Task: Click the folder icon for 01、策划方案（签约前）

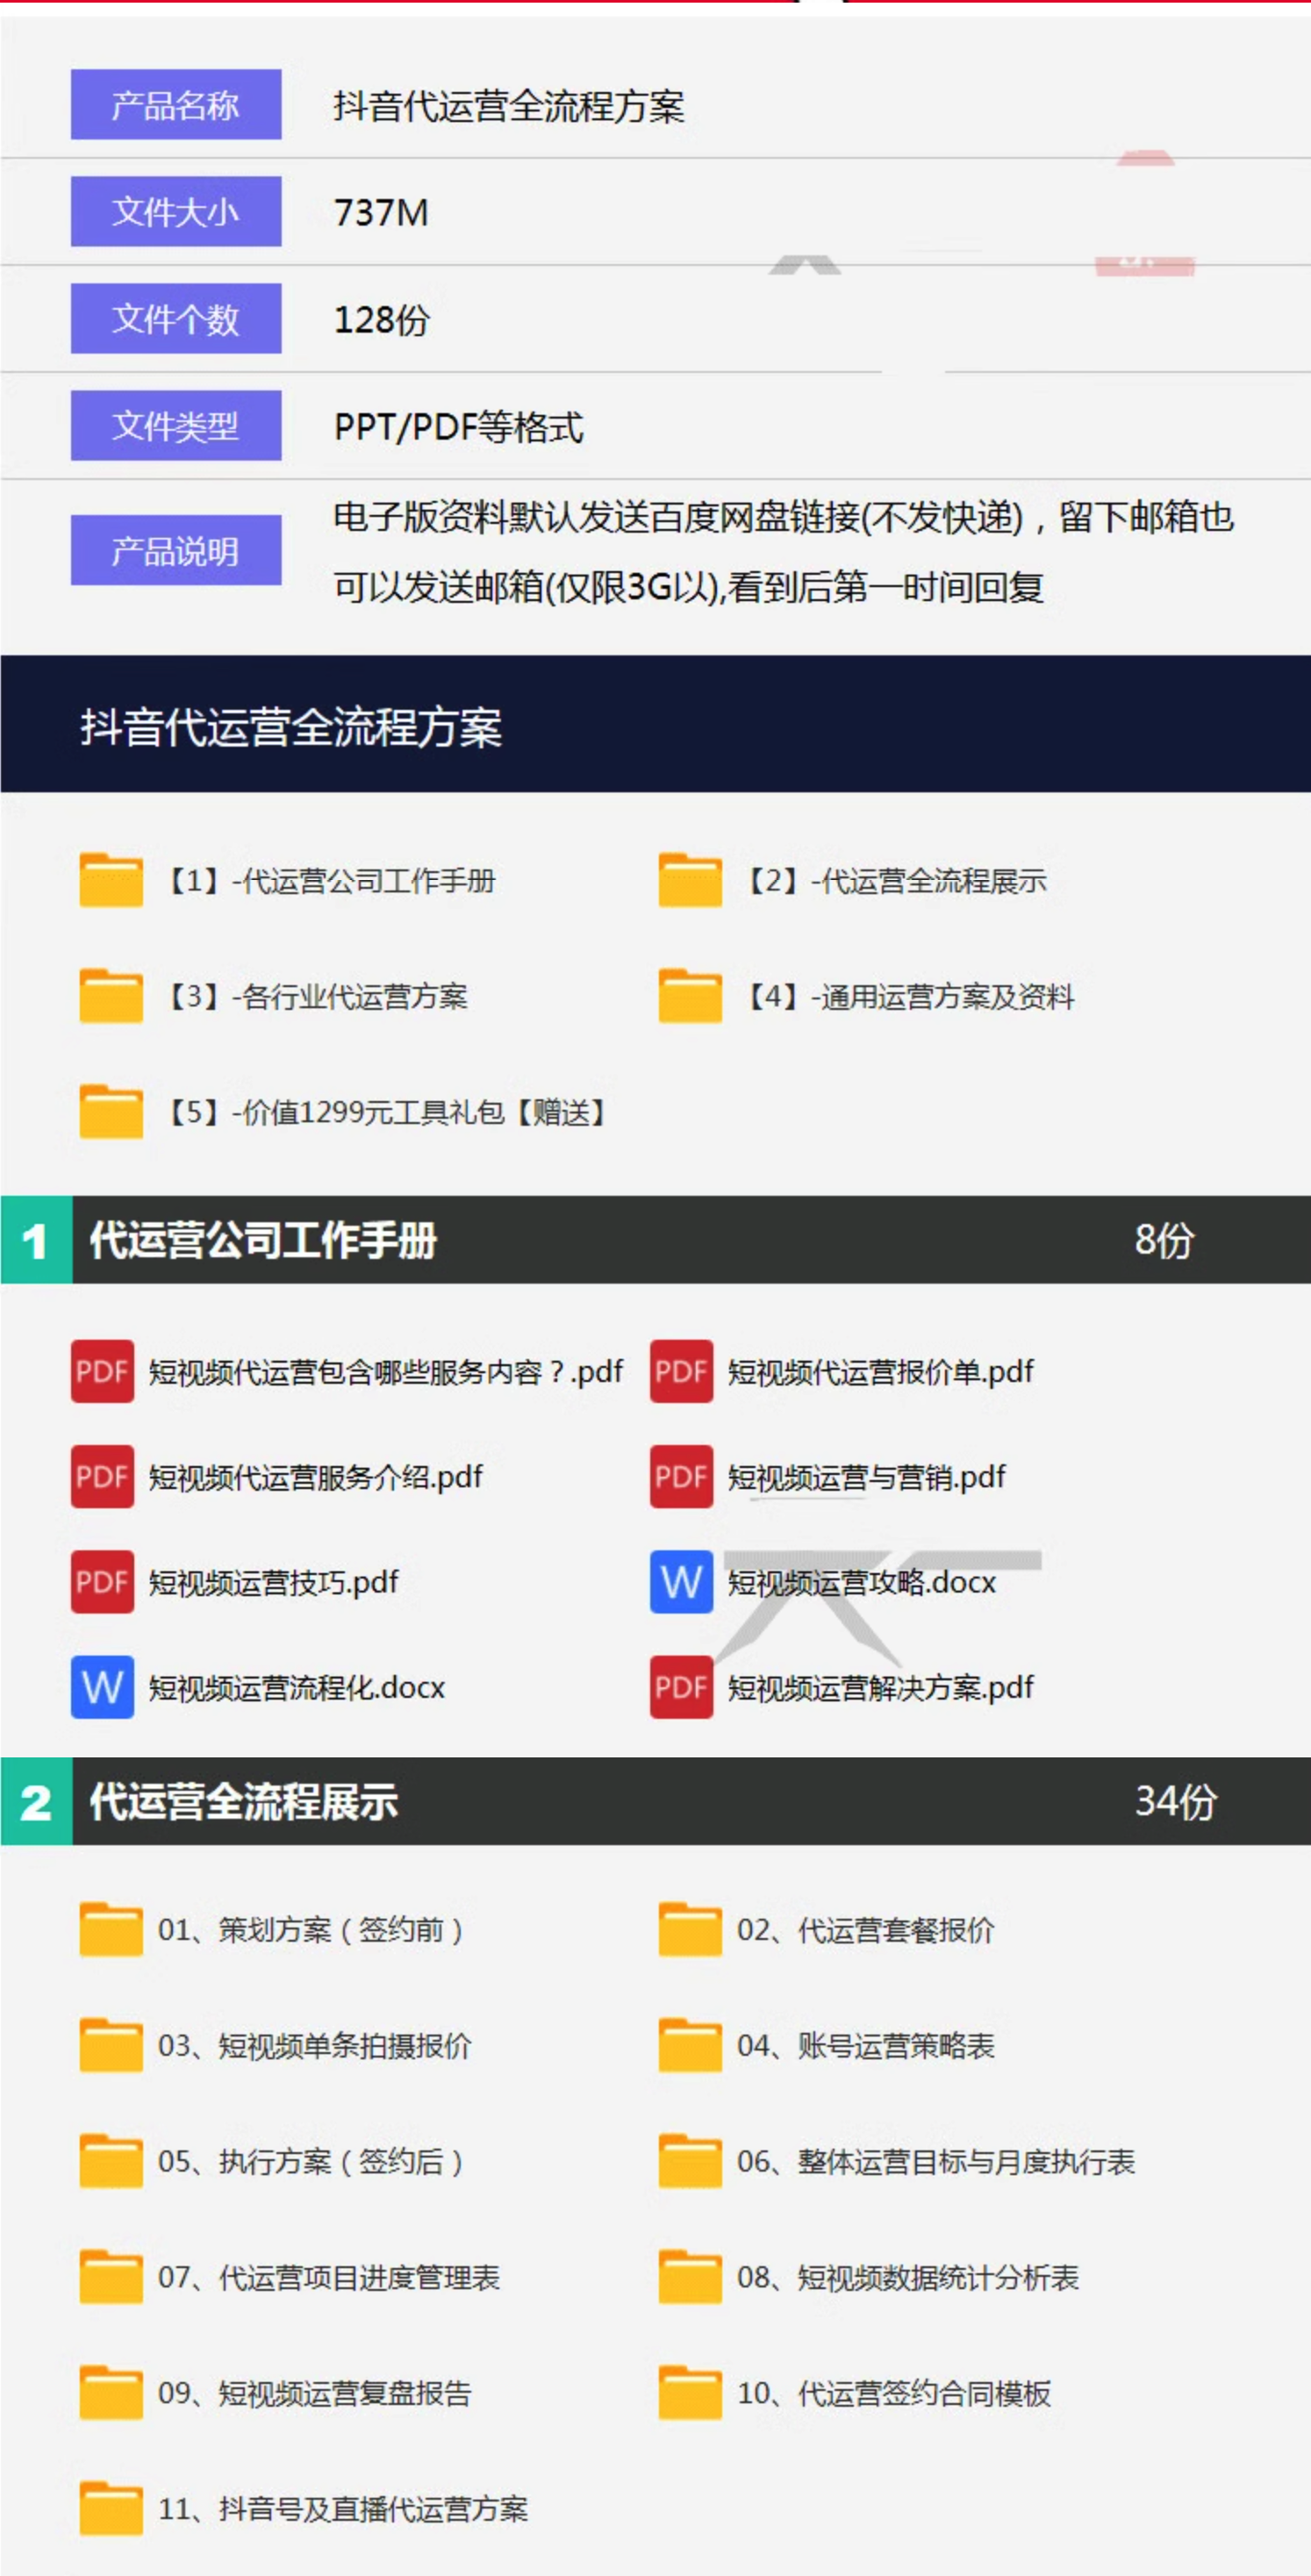Action: tap(111, 1929)
